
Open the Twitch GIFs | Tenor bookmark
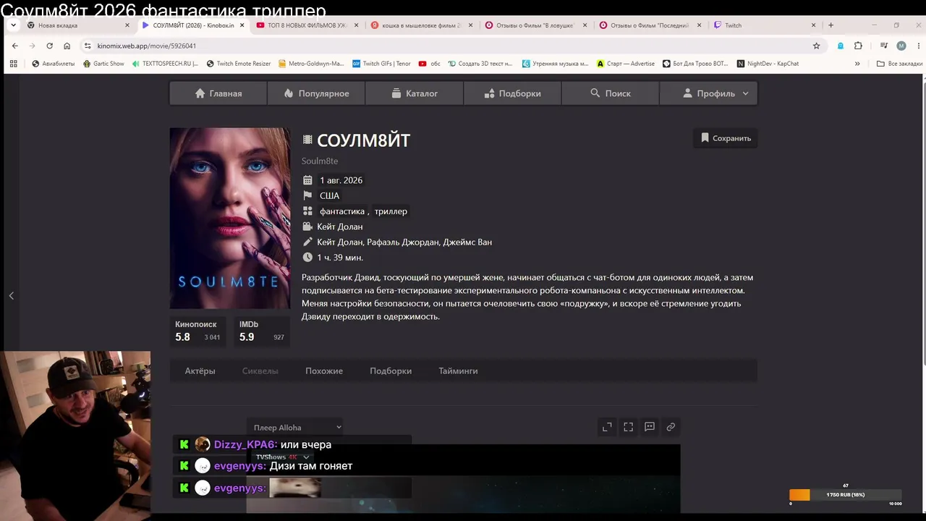point(381,64)
